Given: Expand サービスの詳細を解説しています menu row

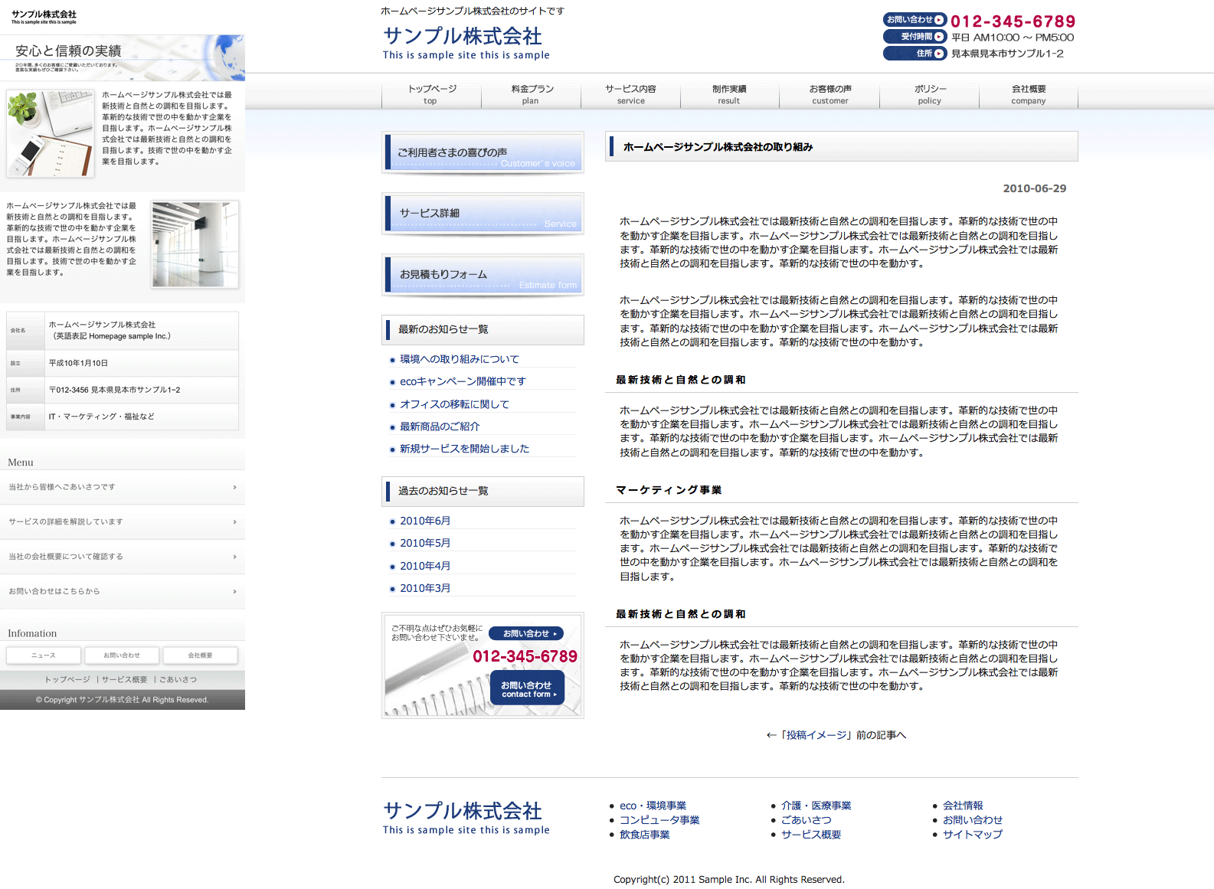Looking at the screenshot, I should pyautogui.click(x=123, y=522).
